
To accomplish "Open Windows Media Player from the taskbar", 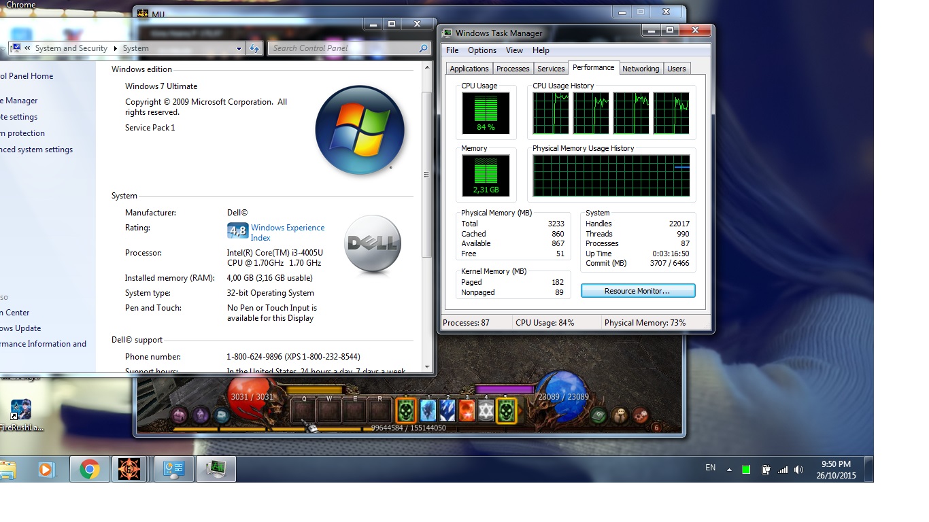I will point(46,469).
